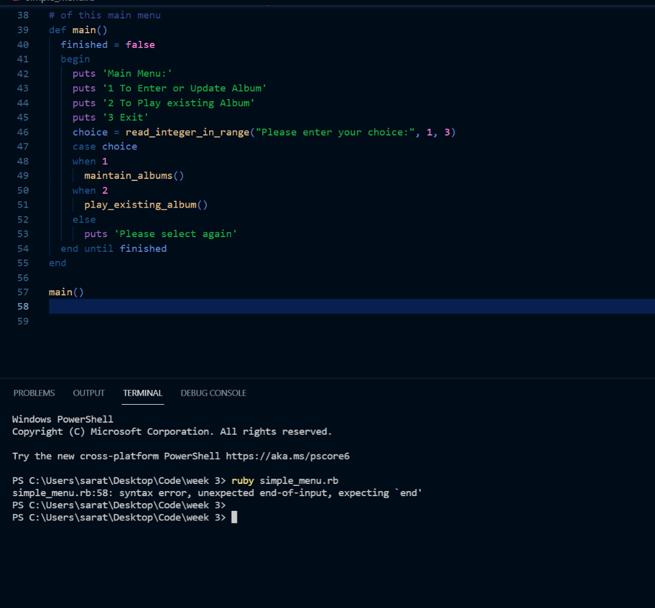Click 'finished = false' assignment line
Viewport: 655px width, 608px height.
(107, 45)
